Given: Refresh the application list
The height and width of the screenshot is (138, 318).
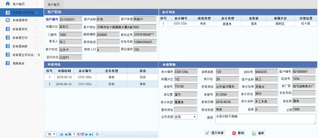Looking at the screenshot, I should tap(97, 134).
